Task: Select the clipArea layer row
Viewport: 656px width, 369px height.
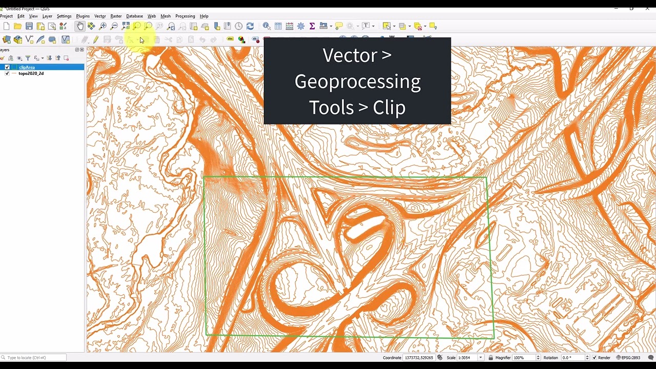Action: 42,67
